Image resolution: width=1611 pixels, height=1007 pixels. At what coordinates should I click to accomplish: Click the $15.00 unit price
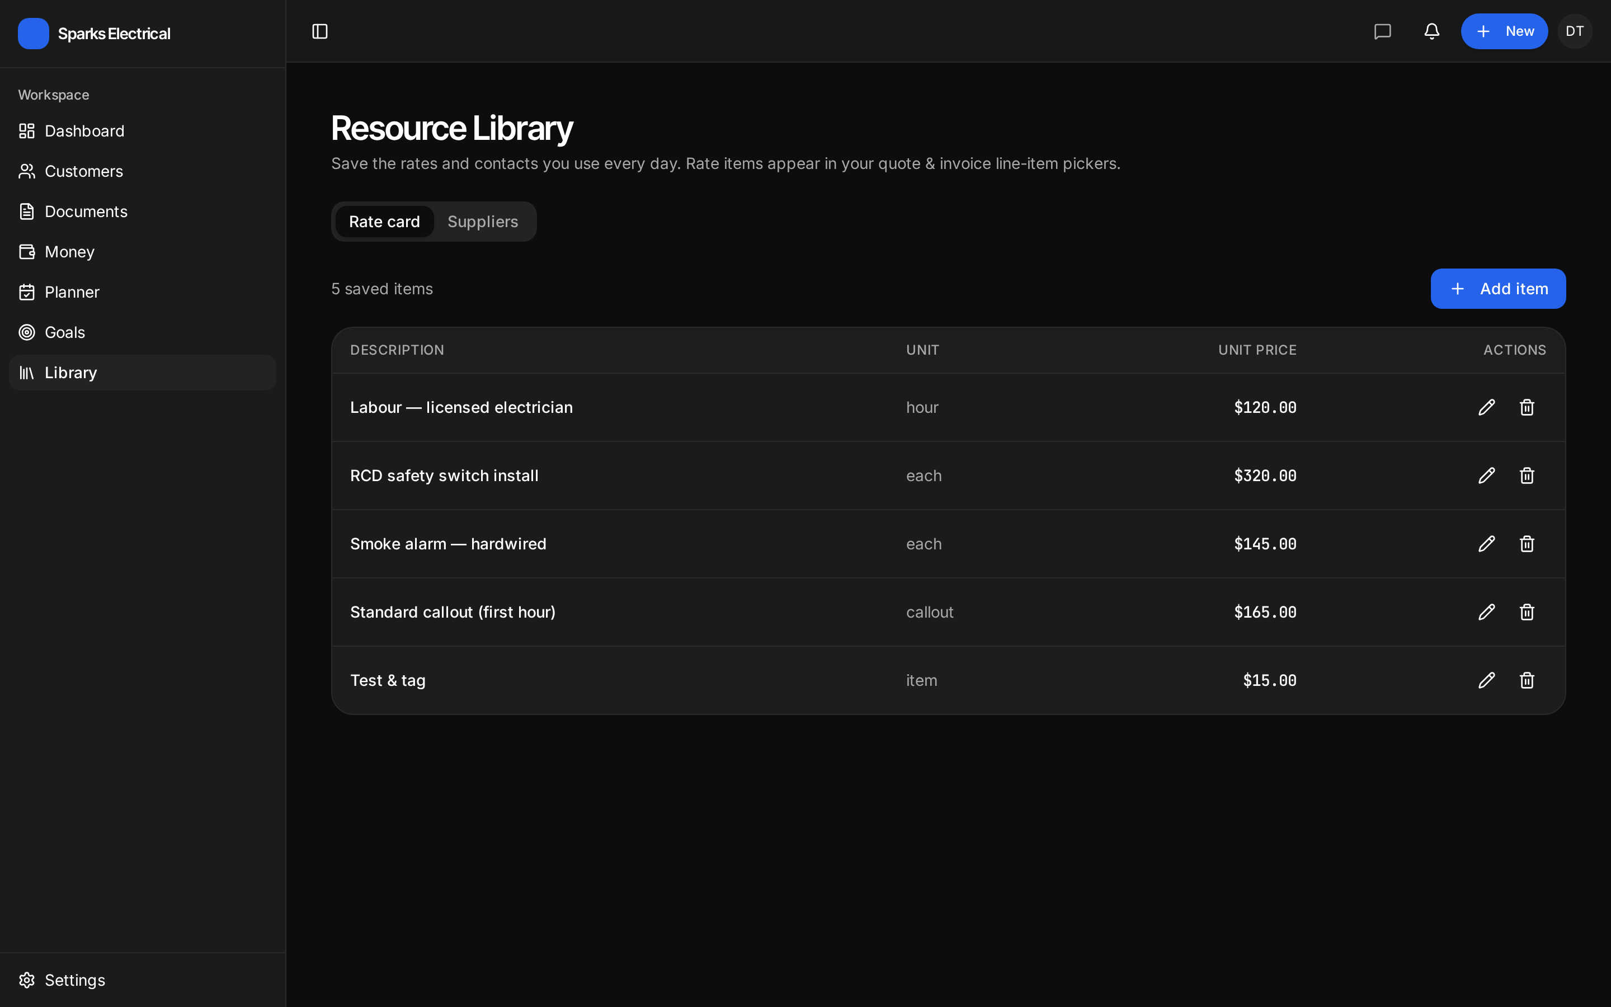(1269, 681)
